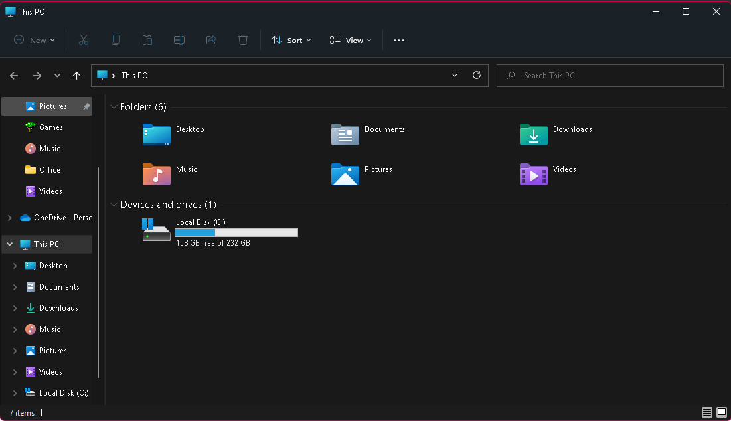Expand Local Disk (C:) in sidebar

tap(15, 393)
